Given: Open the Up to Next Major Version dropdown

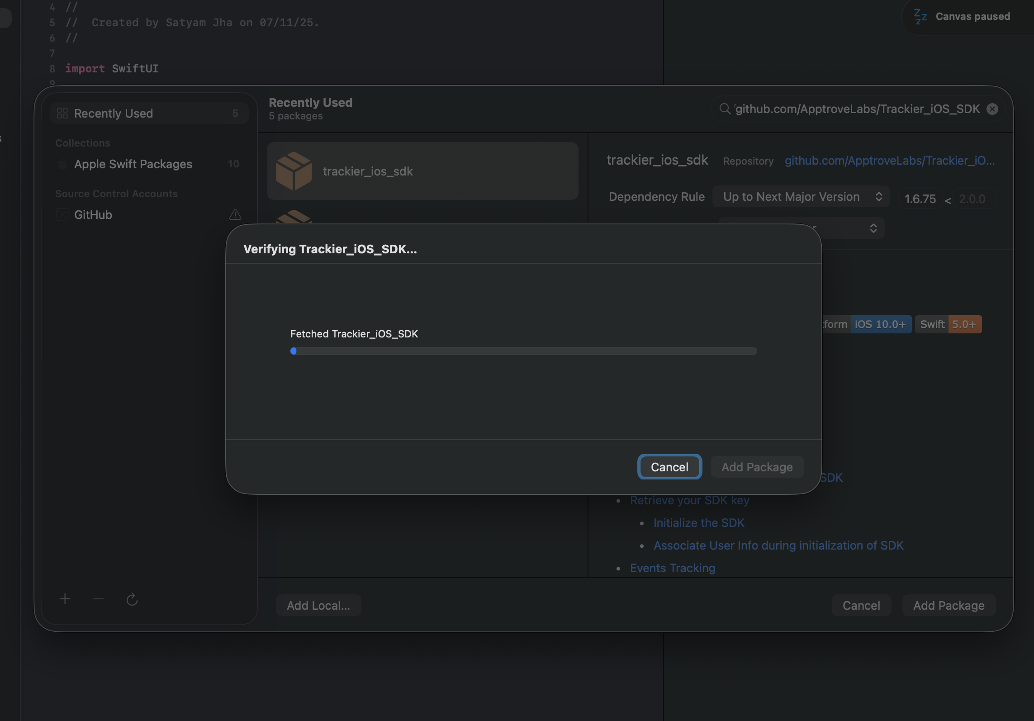Looking at the screenshot, I should click(801, 196).
